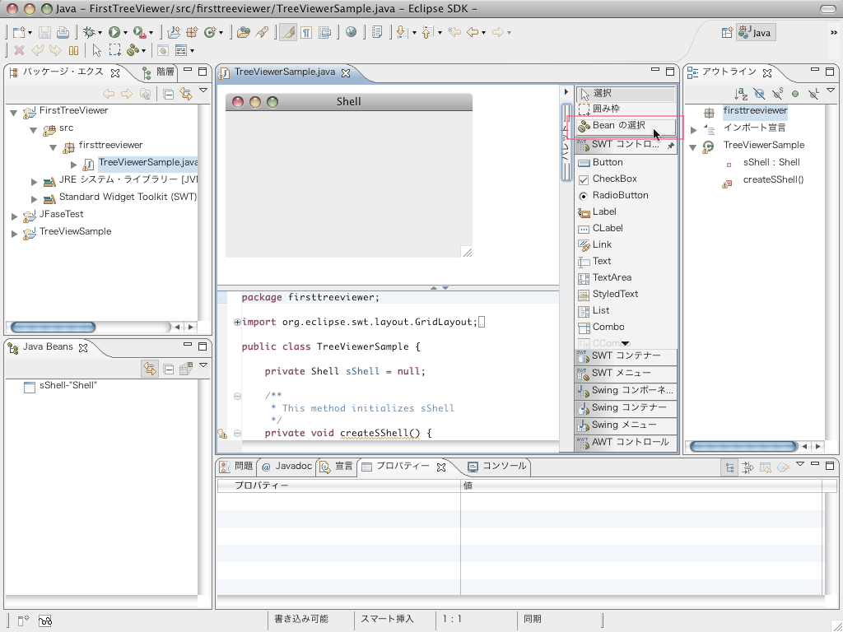Image resolution: width=843 pixels, height=632 pixels.
Task: Open the Outline view menu triangle
Action: (x=830, y=91)
